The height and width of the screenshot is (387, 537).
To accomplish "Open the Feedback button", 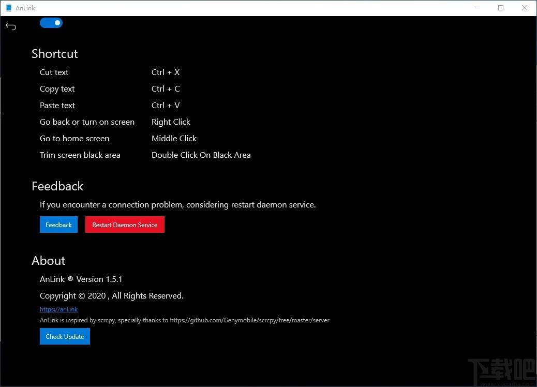I will (58, 225).
